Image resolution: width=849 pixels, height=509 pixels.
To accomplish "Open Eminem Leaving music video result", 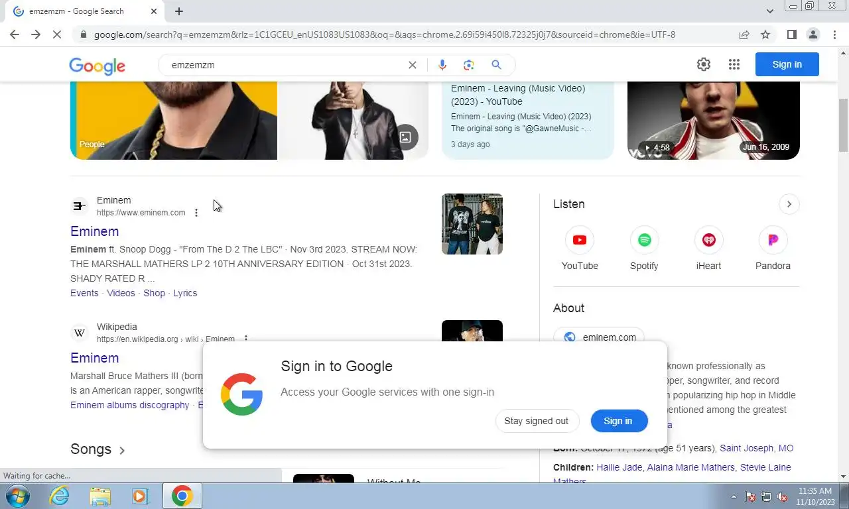I will tap(528, 120).
